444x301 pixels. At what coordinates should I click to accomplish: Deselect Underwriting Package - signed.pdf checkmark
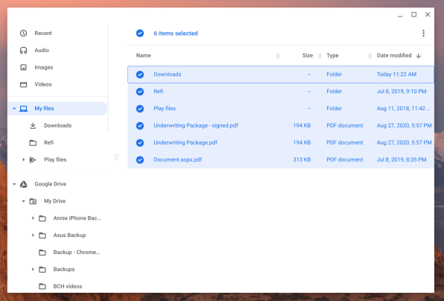140,126
